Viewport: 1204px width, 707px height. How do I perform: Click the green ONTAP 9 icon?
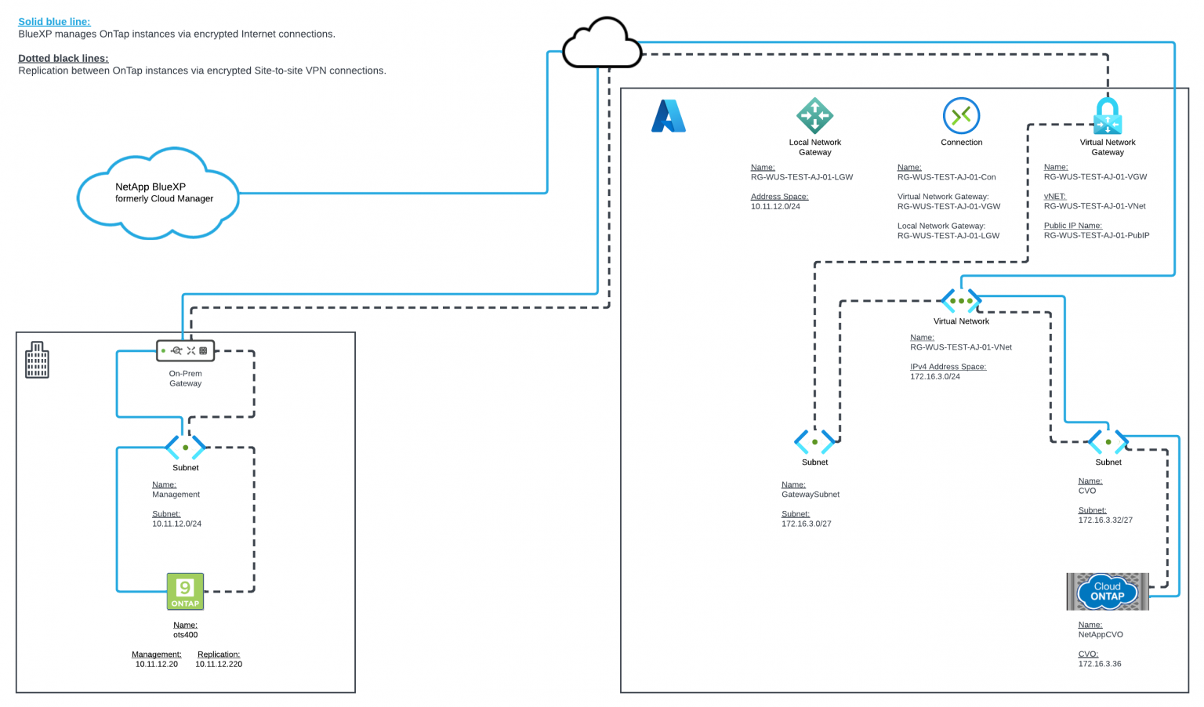point(185,591)
